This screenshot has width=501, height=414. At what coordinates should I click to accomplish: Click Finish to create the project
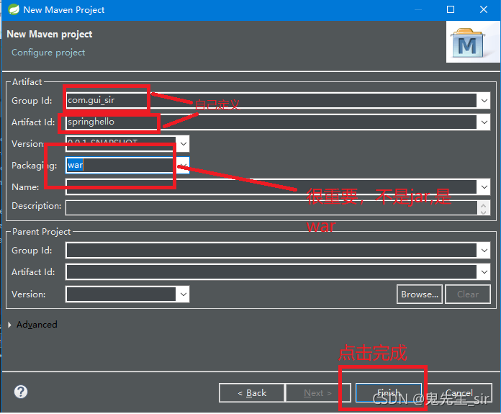point(389,393)
